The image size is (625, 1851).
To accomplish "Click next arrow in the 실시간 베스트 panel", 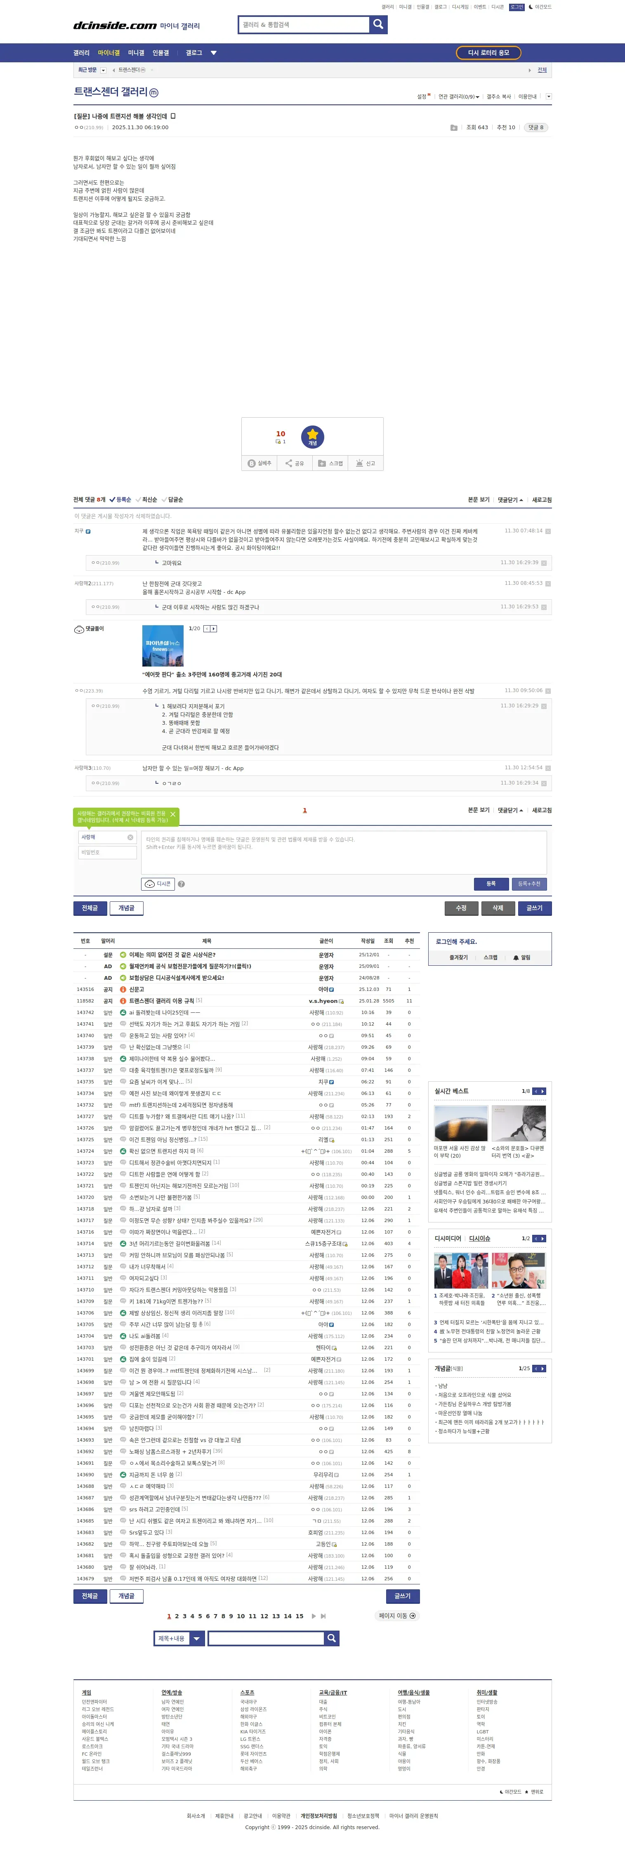I will coord(542,1092).
